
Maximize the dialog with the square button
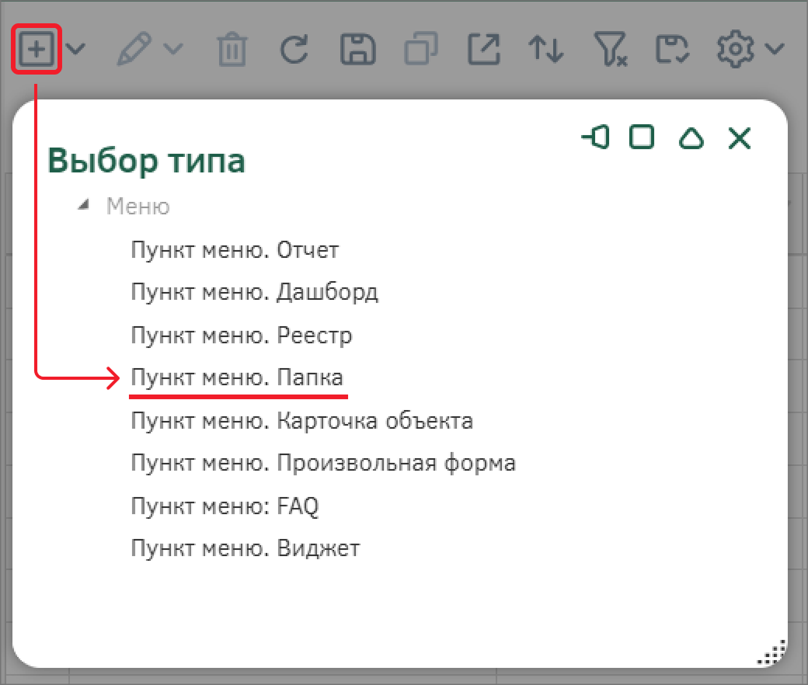(x=643, y=138)
